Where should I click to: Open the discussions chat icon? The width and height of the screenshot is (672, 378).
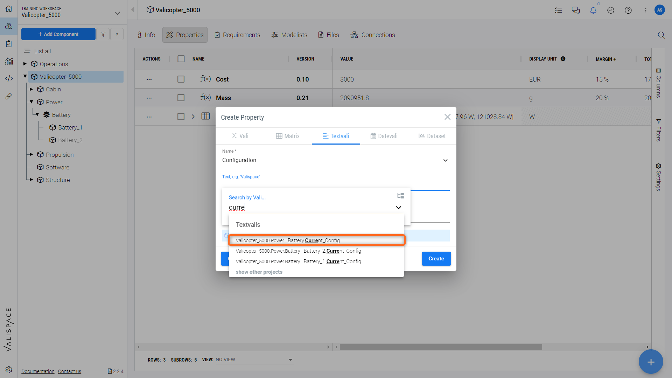(x=576, y=10)
